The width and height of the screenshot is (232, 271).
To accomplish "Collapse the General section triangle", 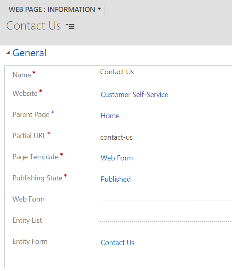I will point(8,53).
